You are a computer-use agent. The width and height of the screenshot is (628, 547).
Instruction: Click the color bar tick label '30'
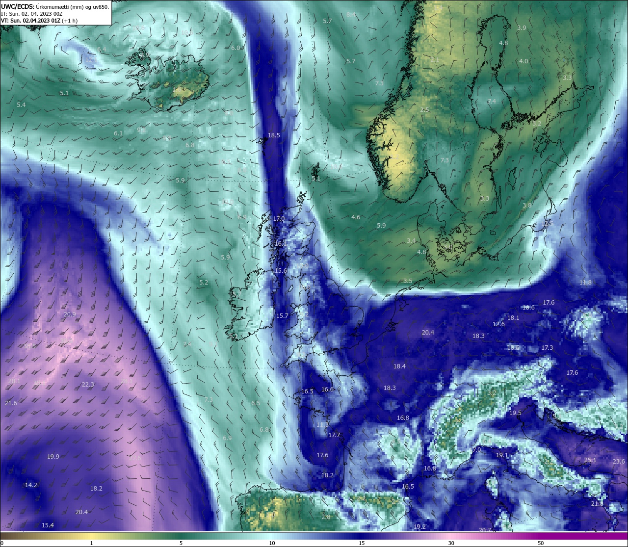[x=451, y=543]
